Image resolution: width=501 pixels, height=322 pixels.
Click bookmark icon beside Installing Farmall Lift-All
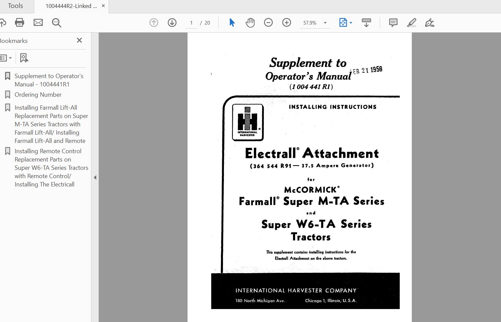click(8, 108)
